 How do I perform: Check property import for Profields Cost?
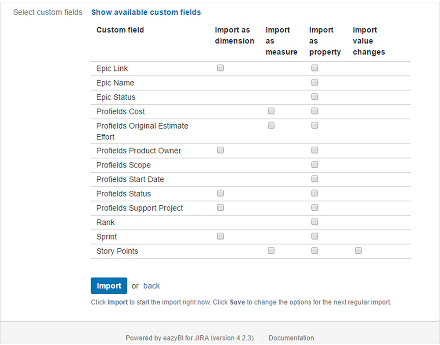coord(314,111)
